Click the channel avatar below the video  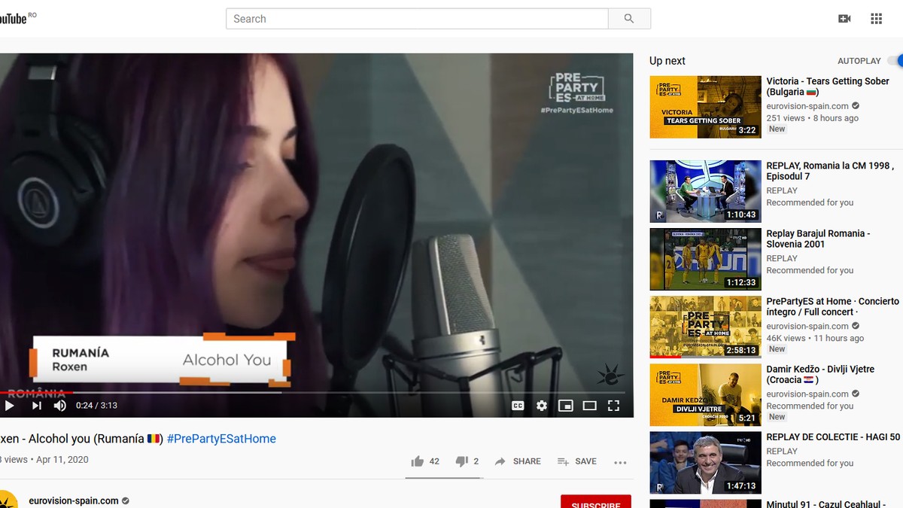click(8, 500)
